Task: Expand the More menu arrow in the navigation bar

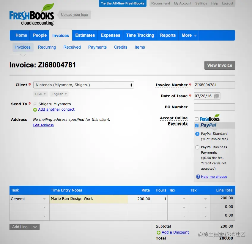Action: 195,35
